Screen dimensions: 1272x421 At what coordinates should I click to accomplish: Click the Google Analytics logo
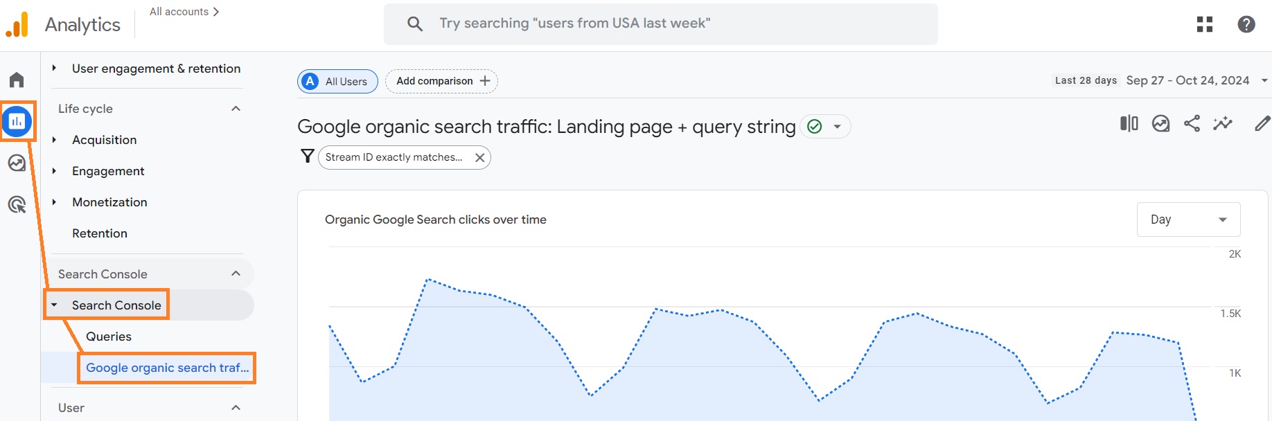coord(19,24)
